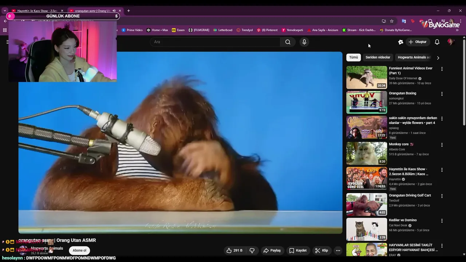Click the sparkle icon left of Oluştur
This screenshot has width=466, height=262.
click(x=400, y=42)
